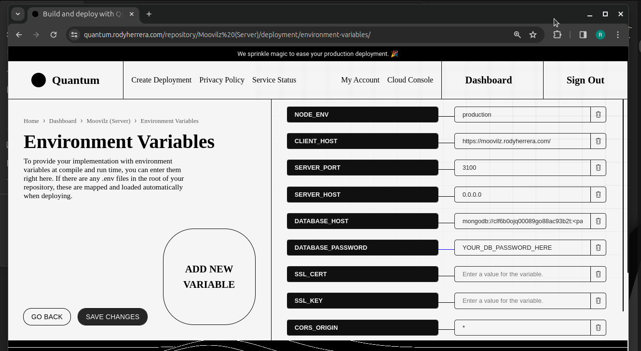The image size is (641, 351).
Task: Open the tab search dropdown arrow
Action: click(18, 14)
